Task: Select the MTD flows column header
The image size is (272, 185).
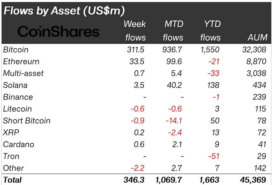Action: click(173, 31)
